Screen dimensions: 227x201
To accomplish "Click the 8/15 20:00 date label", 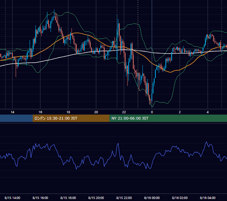I will pos(96,198).
